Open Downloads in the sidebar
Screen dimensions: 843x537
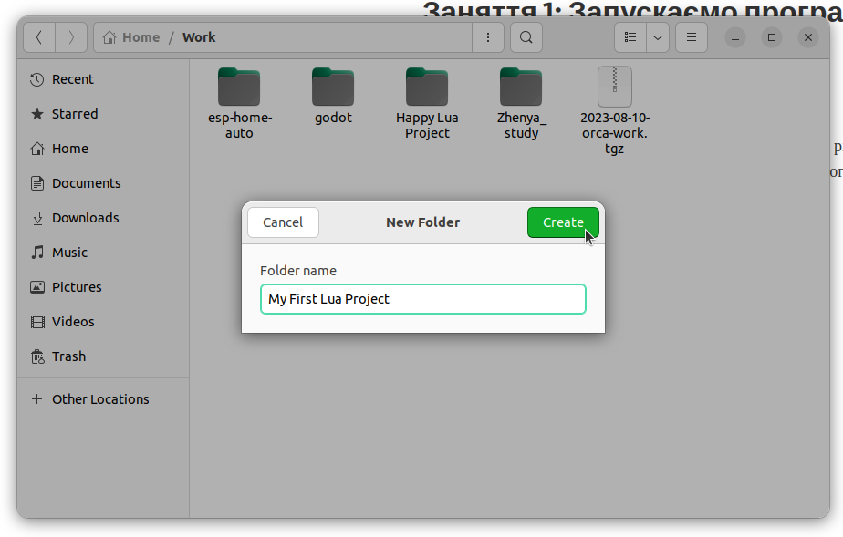click(x=85, y=218)
